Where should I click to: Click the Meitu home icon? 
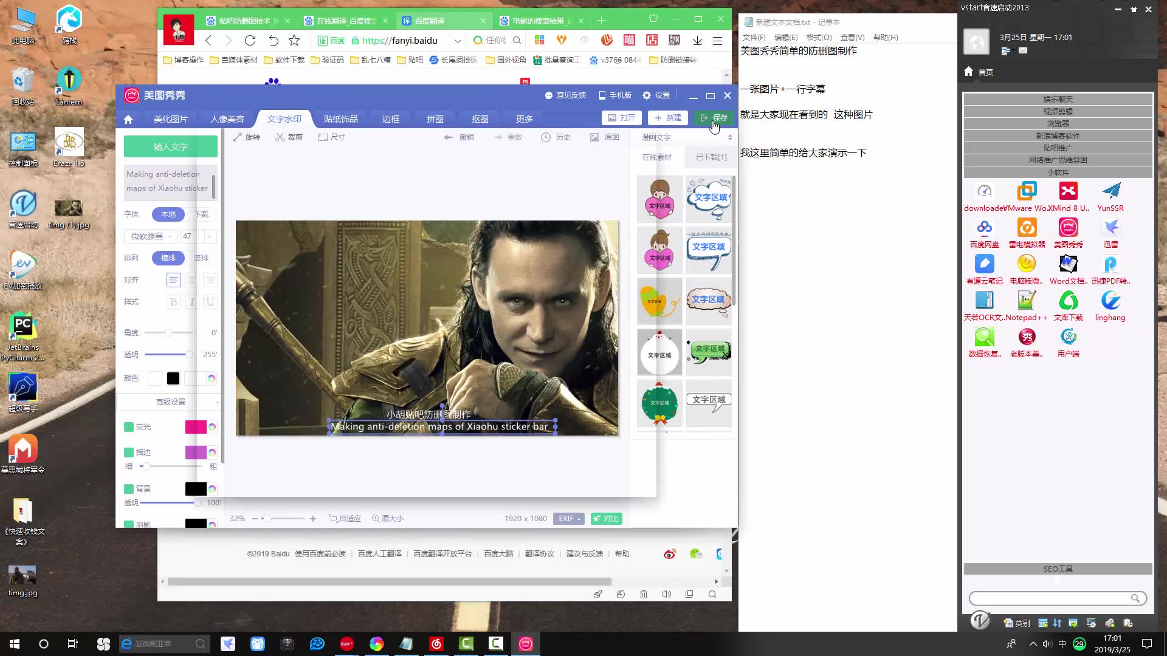[128, 119]
